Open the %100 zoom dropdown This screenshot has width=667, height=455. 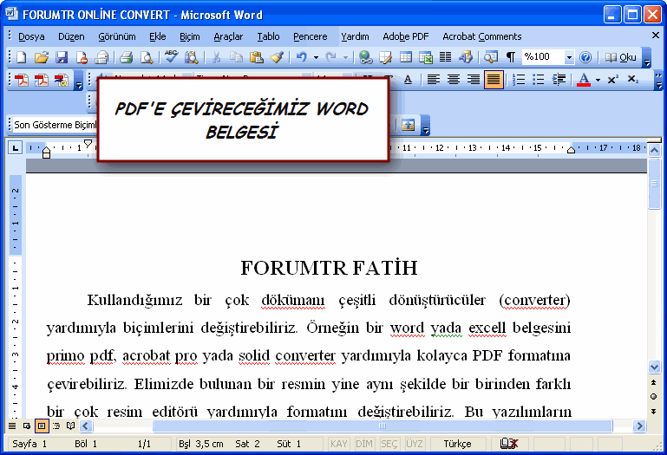click(x=569, y=57)
